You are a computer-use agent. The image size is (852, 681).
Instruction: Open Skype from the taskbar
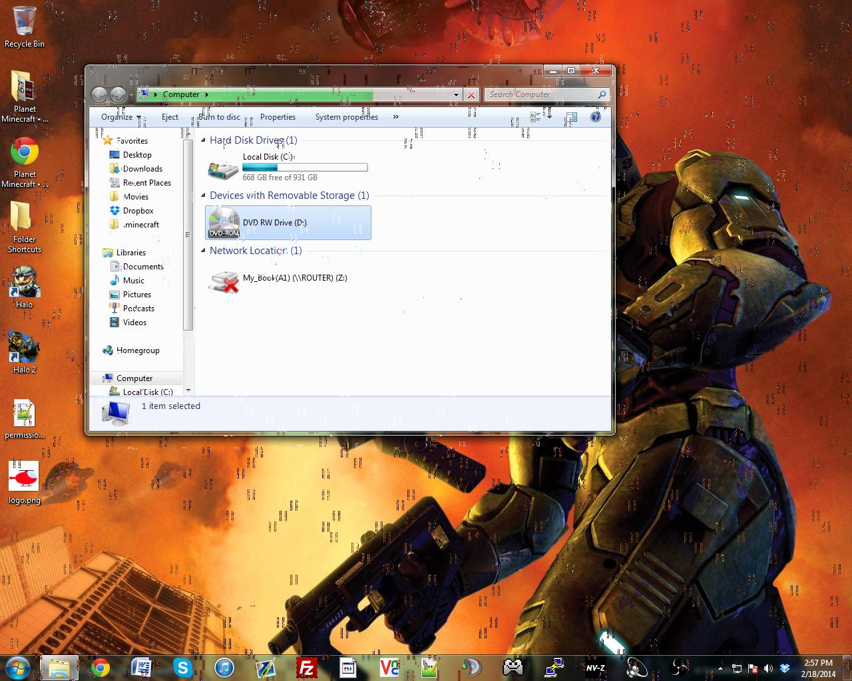coord(182,667)
